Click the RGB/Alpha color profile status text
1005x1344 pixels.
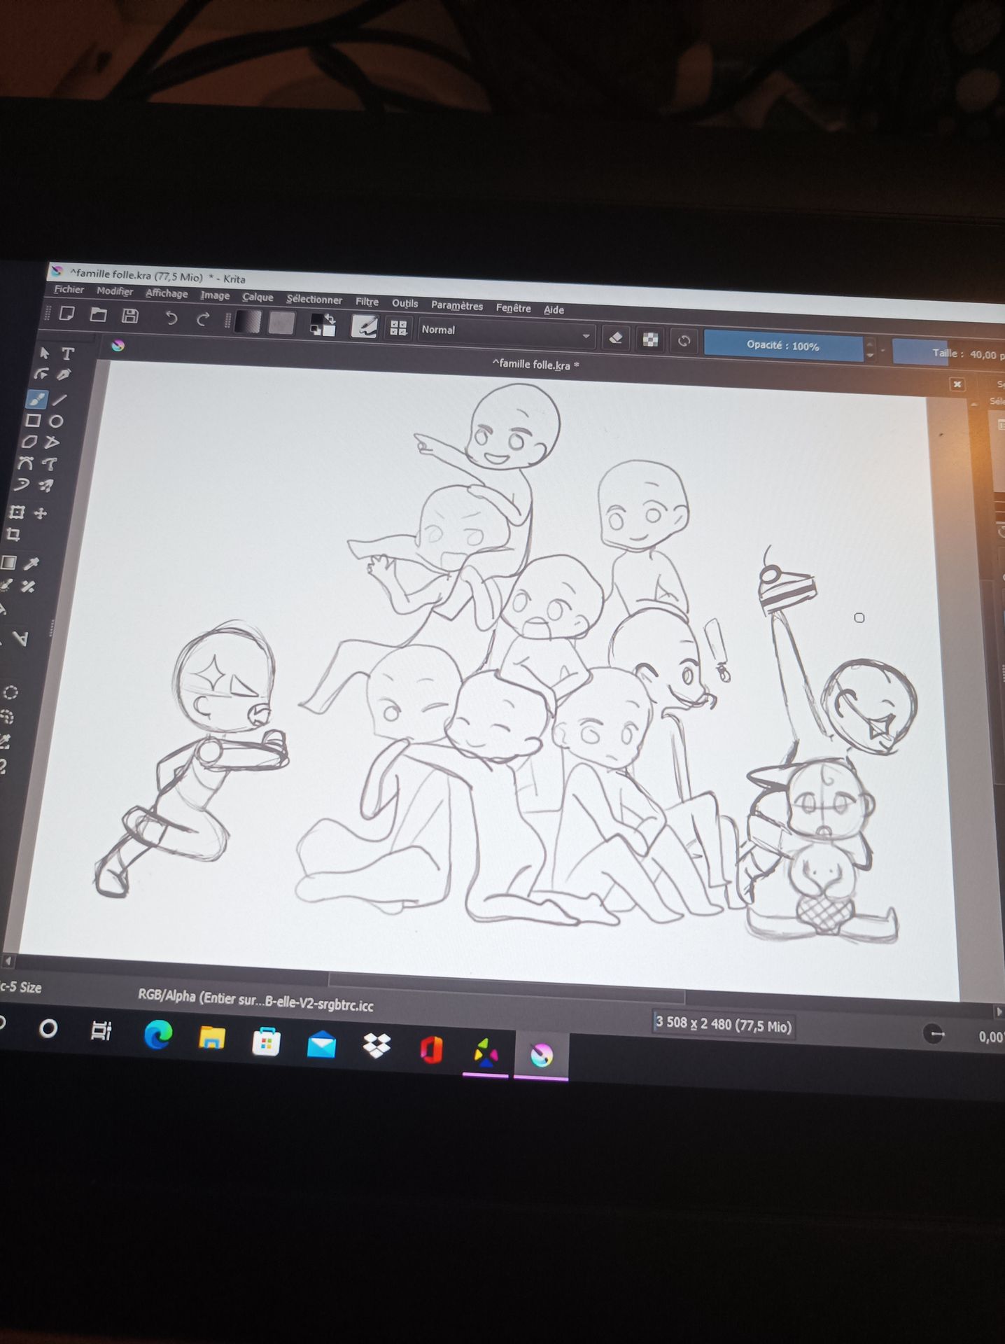[x=255, y=1000]
